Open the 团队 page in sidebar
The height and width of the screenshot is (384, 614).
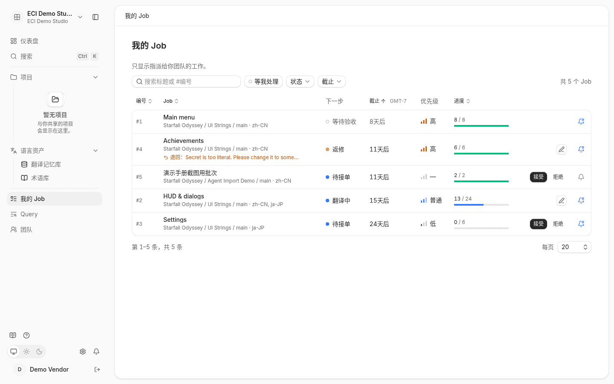pyautogui.click(x=55, y=230)
